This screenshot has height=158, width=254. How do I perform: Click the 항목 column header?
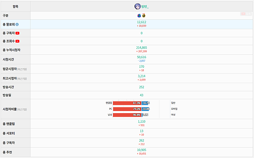coord(16,6)
